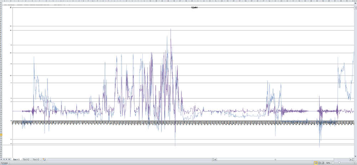The width and height of the screenshot is (357, 165).
Task: Click vertical scrollbar down arrow
Action: (x=356, y=156)
